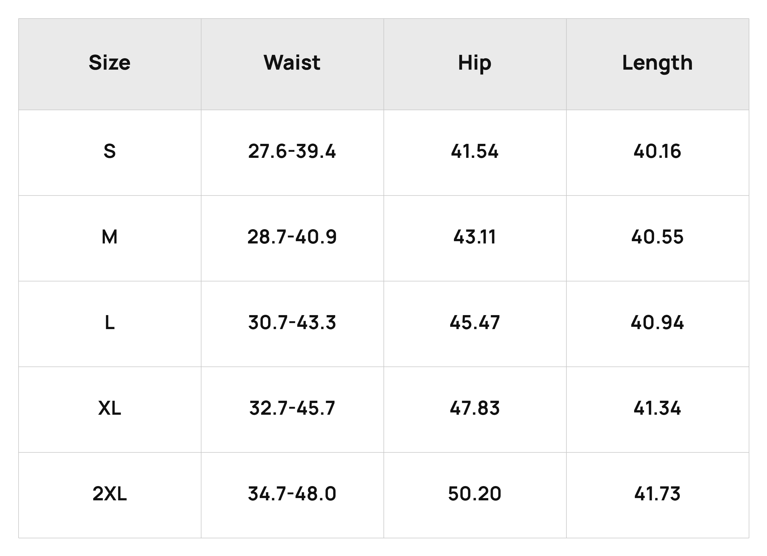This screenshot has width=767, height=556.
Task: Click length value 40.16
Action: click(657, 151)
